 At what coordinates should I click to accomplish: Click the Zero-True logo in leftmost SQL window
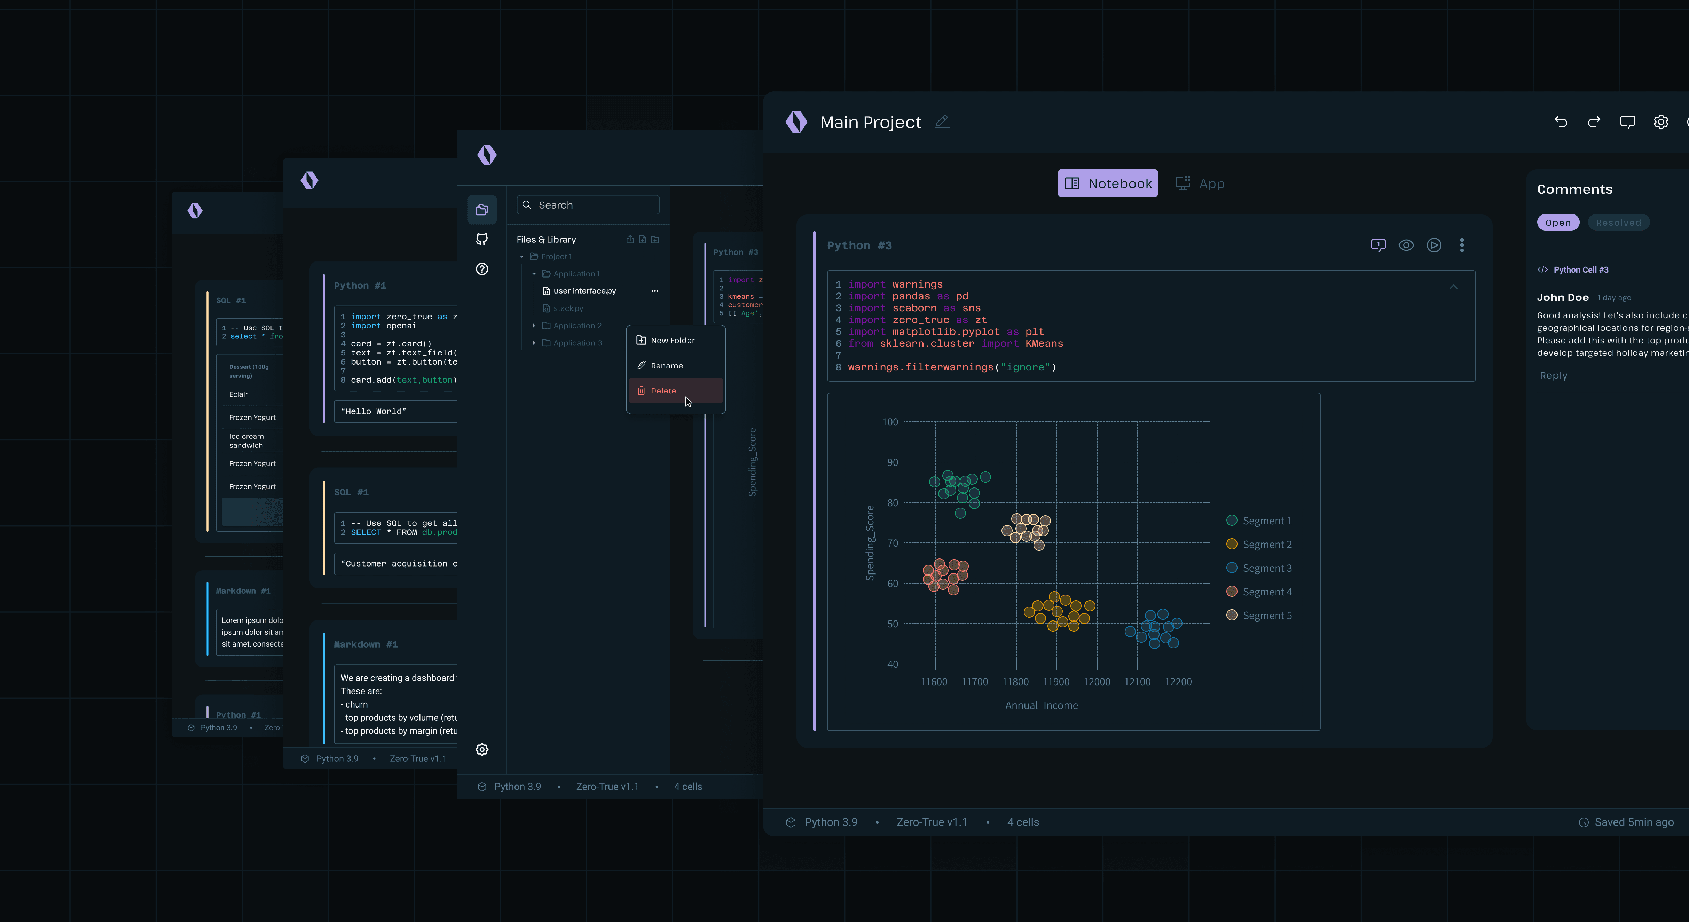click(195, 211)
